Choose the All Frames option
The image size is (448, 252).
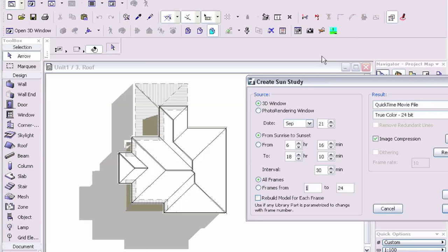(258, 180)
